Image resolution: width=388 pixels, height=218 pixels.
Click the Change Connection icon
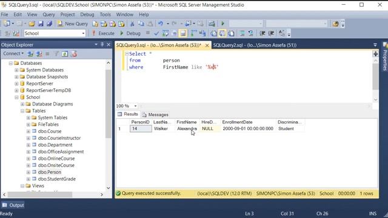pyautogui.click(x=16, y=33)
